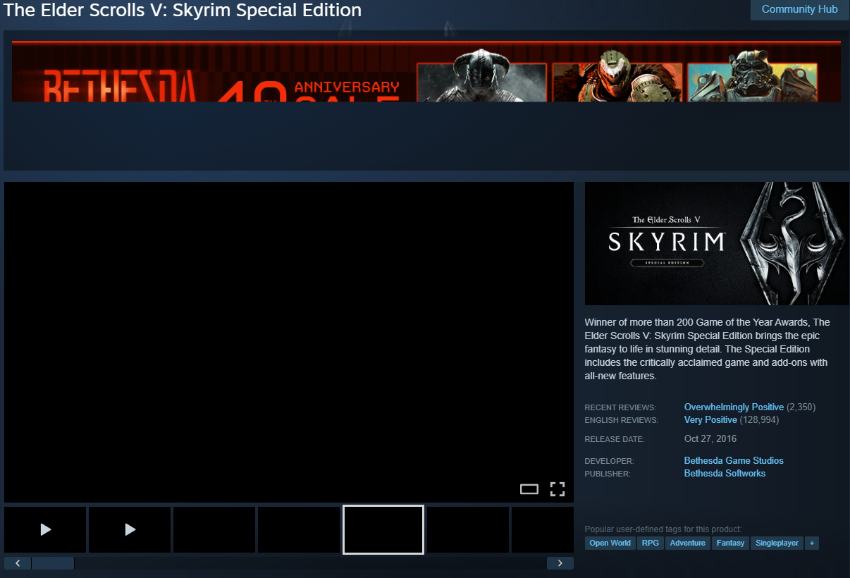
Task: Play the first trailer thumbnail
Action: point(45,529)
